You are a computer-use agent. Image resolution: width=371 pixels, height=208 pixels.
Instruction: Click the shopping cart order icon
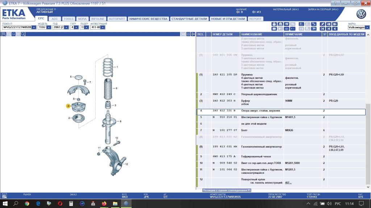[x=314, y=29]
